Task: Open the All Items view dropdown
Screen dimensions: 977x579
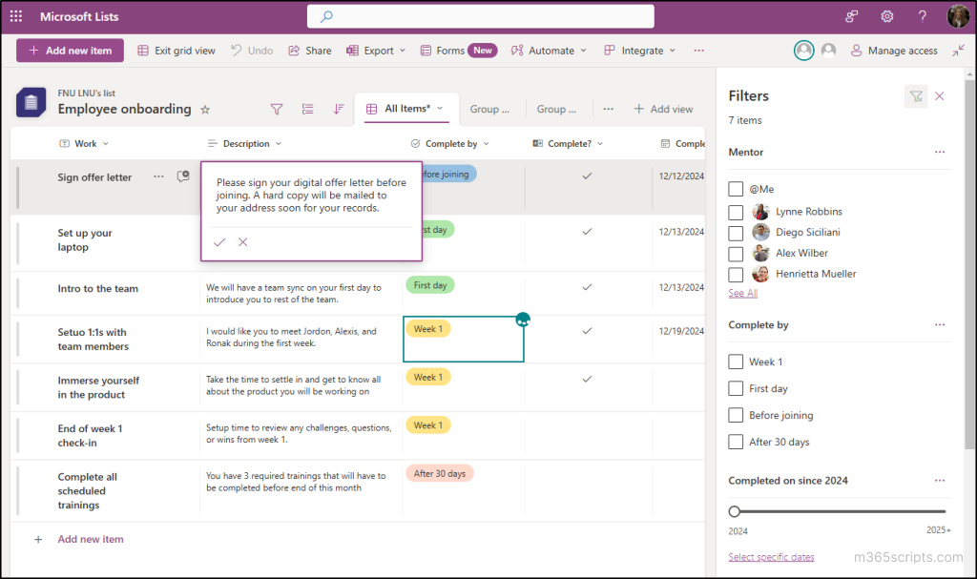Action: 439,109
